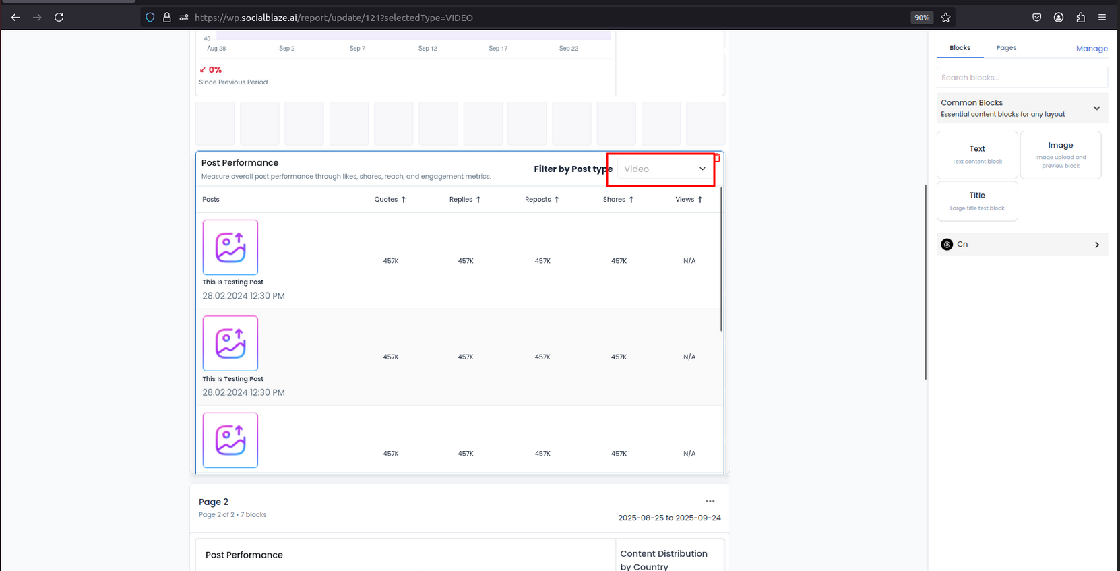Click the browser back arrow

[x=15, y=18]
